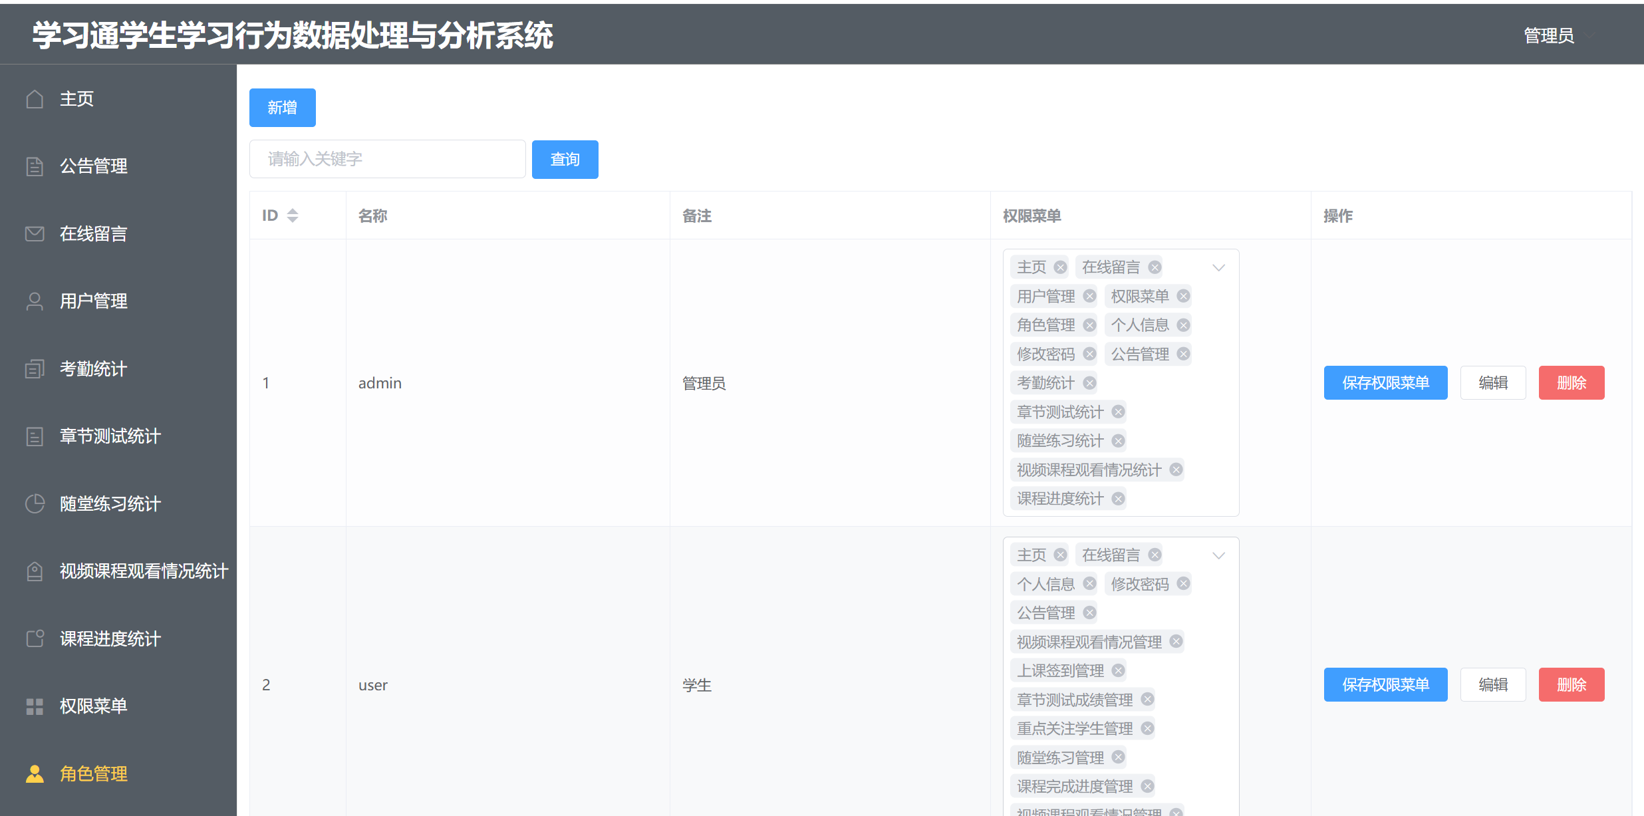This screenshot has width=1644, height=816.
Task: Click the keyword search input field
Action: [387, 159]
